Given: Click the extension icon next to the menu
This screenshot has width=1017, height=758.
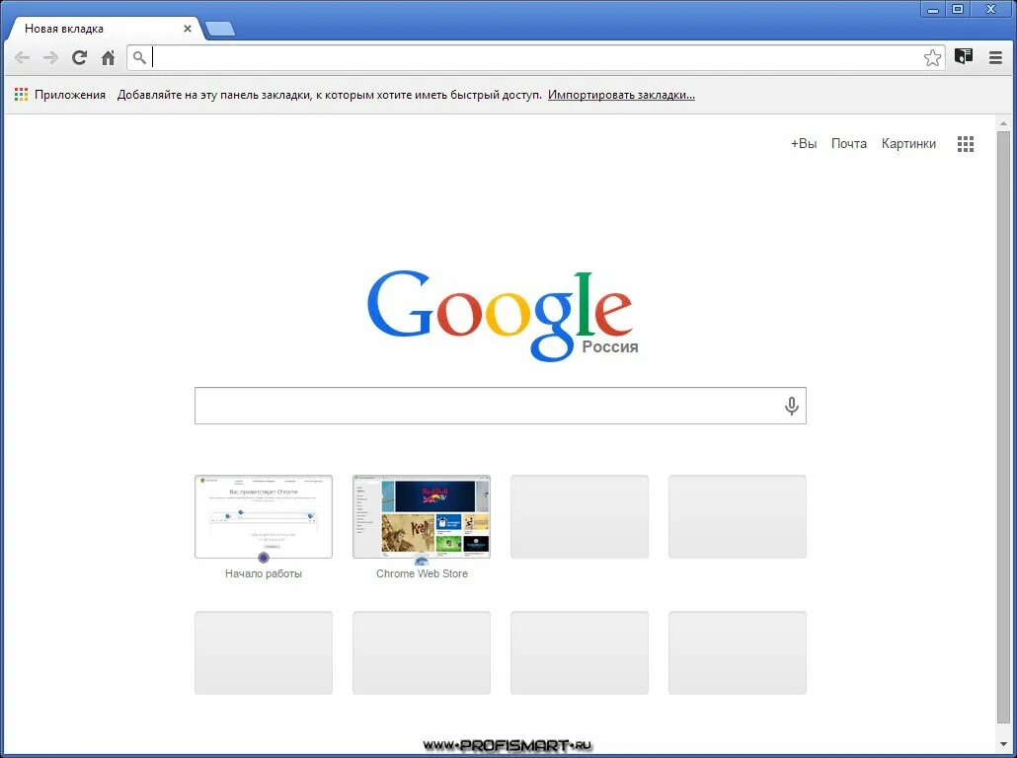Looking at the screenshot, I should (x=964, y=56).
